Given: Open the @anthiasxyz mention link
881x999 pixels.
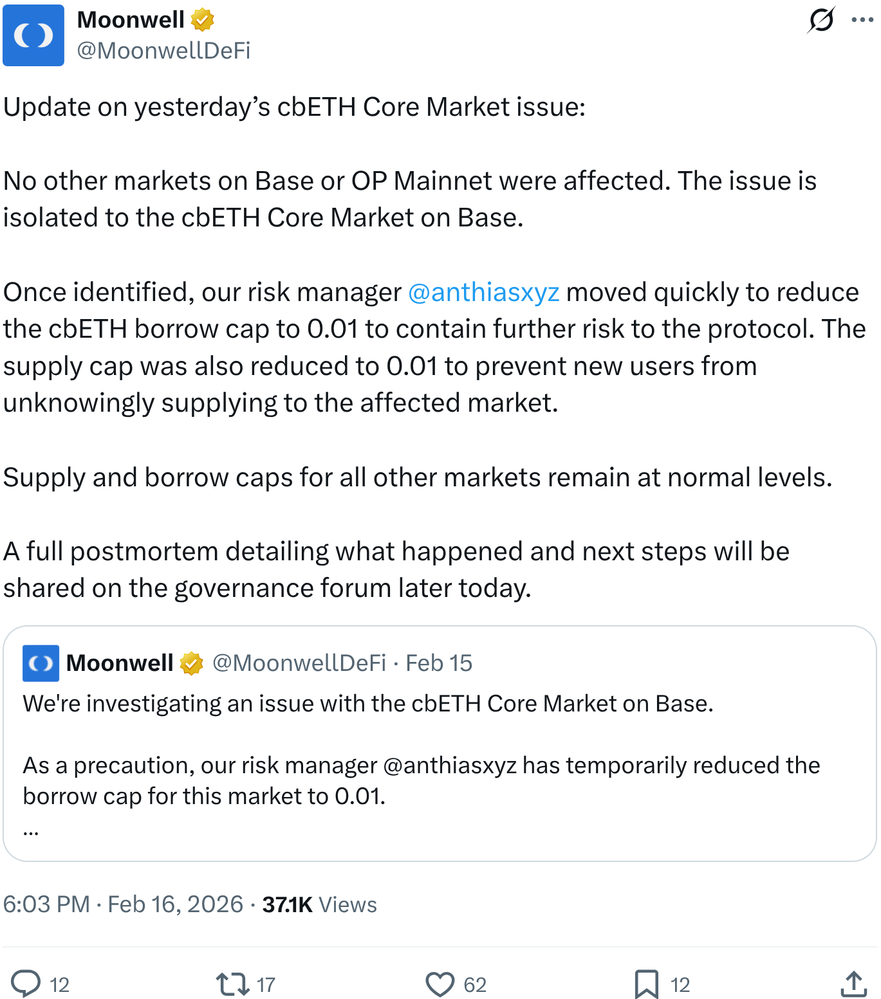Looking at the screenshot, I should [484, 292].
